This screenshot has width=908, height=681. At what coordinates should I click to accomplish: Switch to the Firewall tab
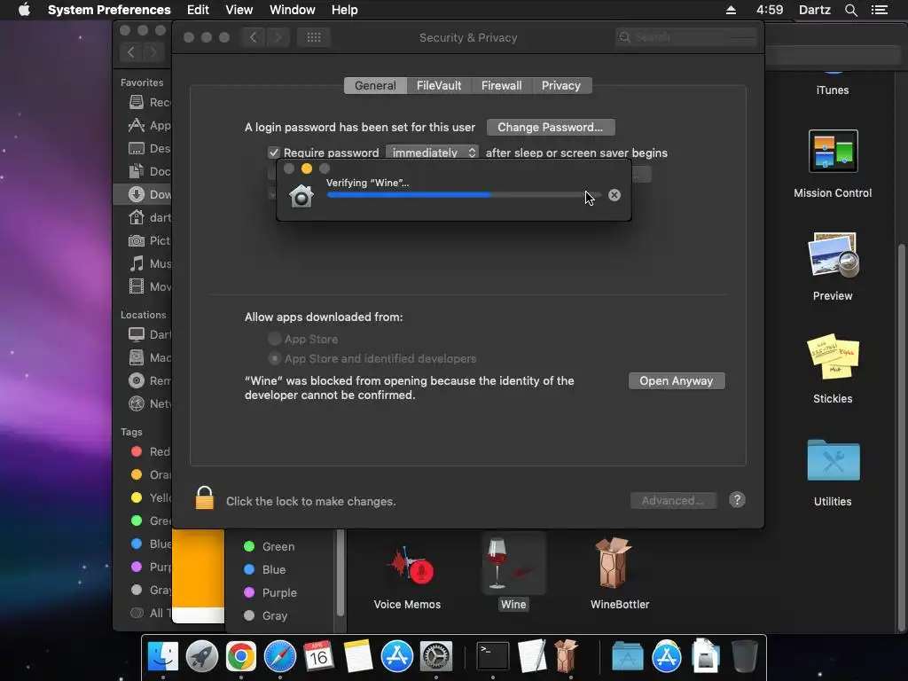pyautogui.click(x=502, y=86)
